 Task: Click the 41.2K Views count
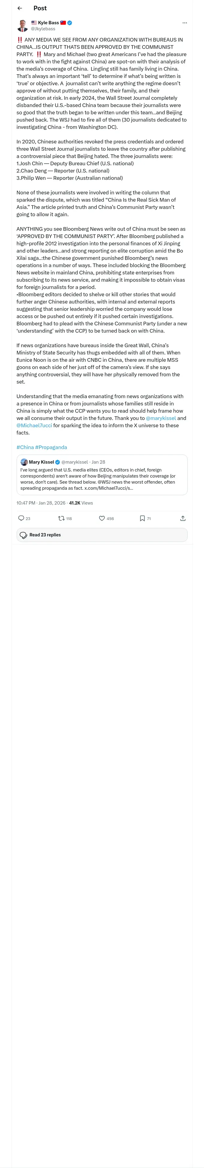tap(81, 503)
